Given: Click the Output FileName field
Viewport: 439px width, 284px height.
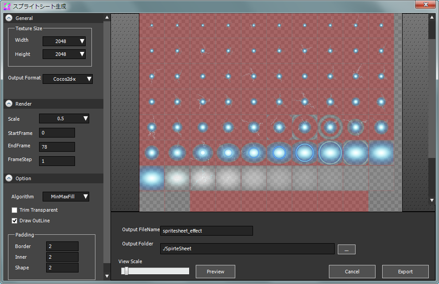Looking at the screenshot, I should pyautogui.click(x=206, y=231).
